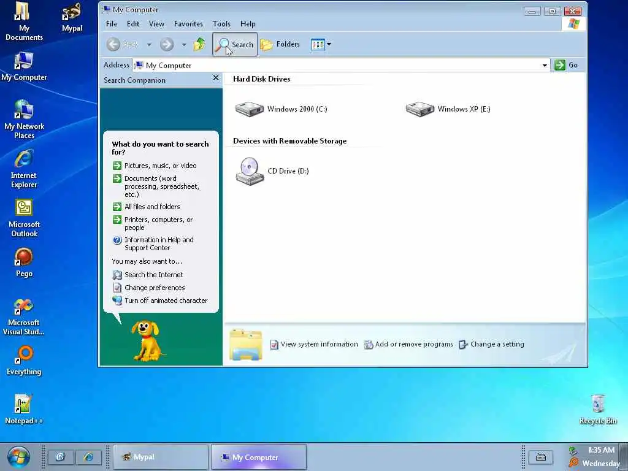Open the Edit menu

133,24
